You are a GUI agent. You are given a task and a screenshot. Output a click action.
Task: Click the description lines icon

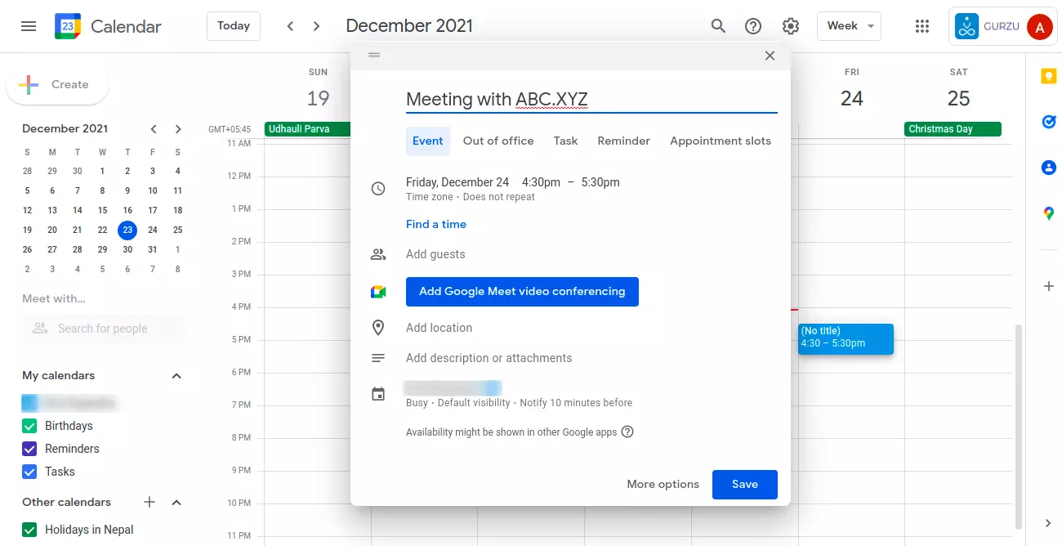(x=378, y=358)
